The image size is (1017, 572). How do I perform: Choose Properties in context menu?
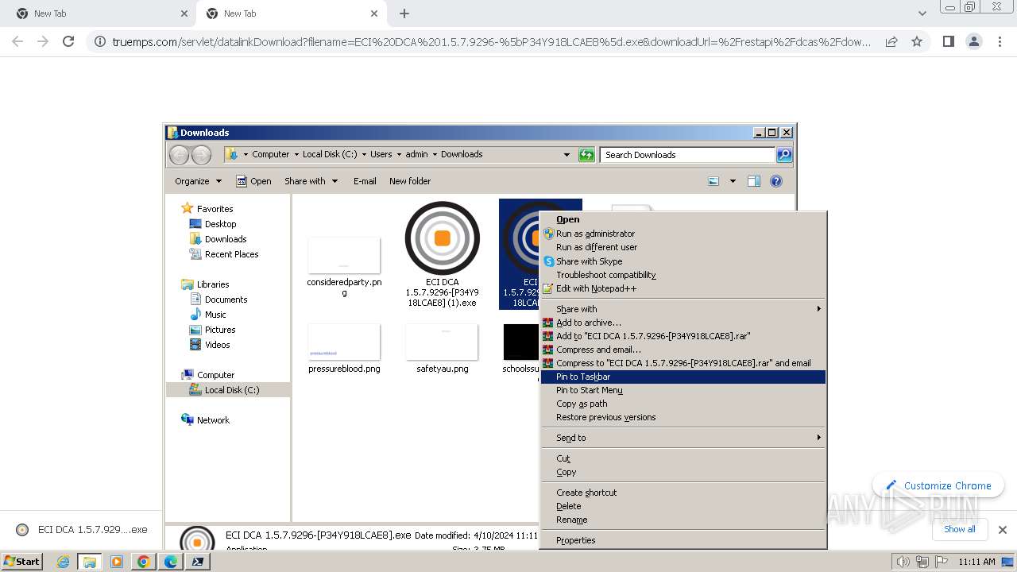[x=683, y=540]
